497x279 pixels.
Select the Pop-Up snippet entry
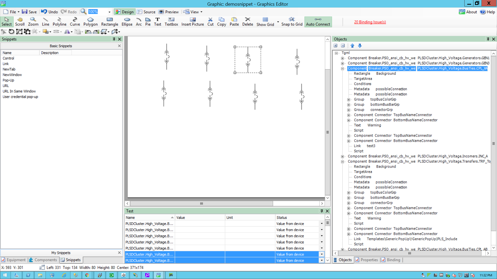point(8,80)
